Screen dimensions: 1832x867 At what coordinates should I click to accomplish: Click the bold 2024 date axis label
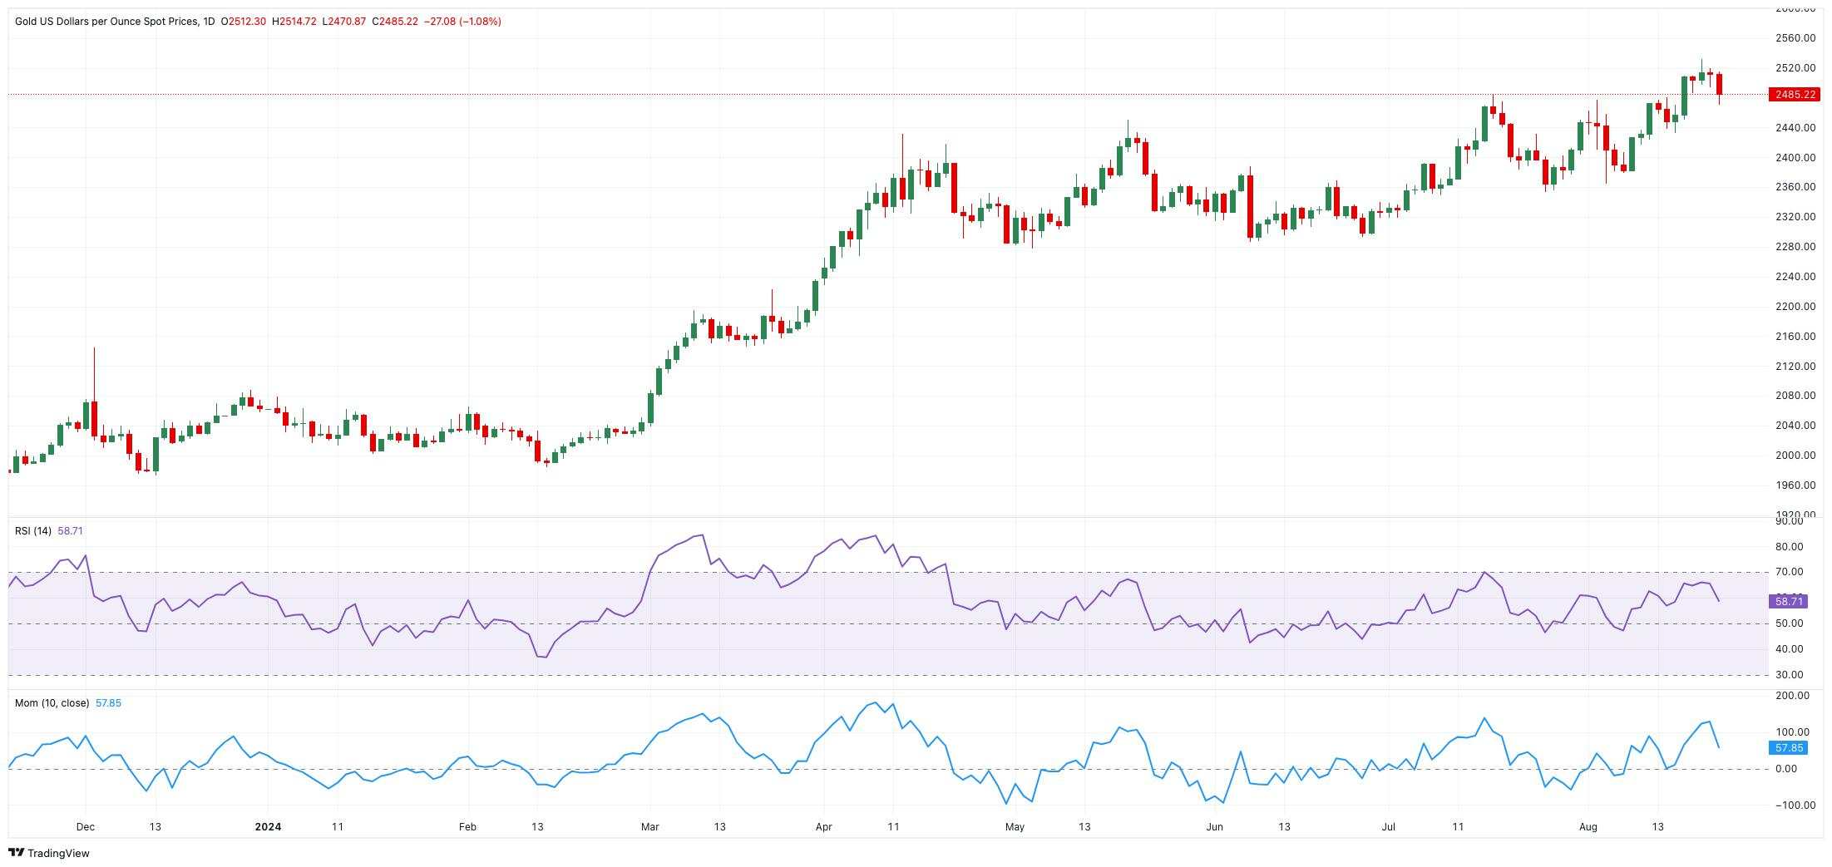[x=268, y=827]
